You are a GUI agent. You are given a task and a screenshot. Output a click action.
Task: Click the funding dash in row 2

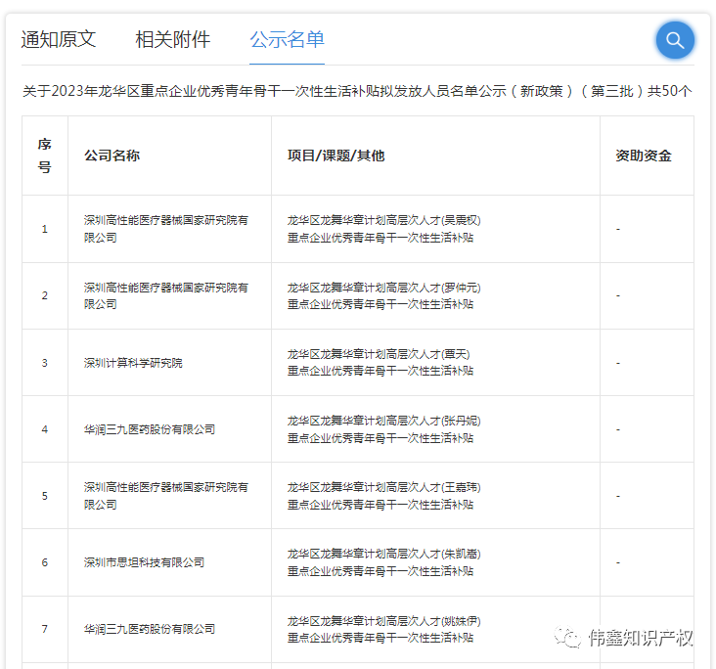pos(618,295)
